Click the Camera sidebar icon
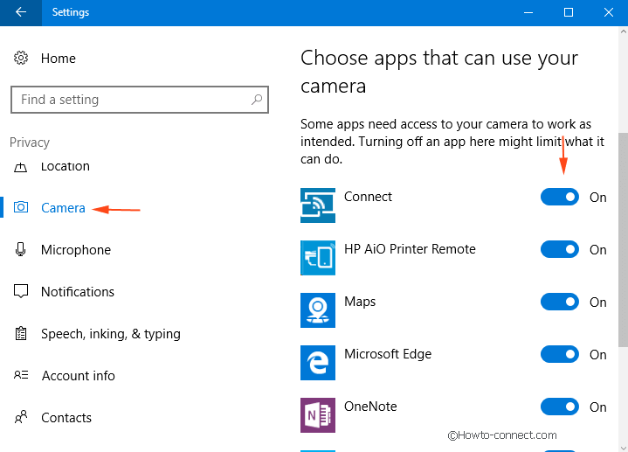This screenshot has width=628, height=452. click(21, 207)
